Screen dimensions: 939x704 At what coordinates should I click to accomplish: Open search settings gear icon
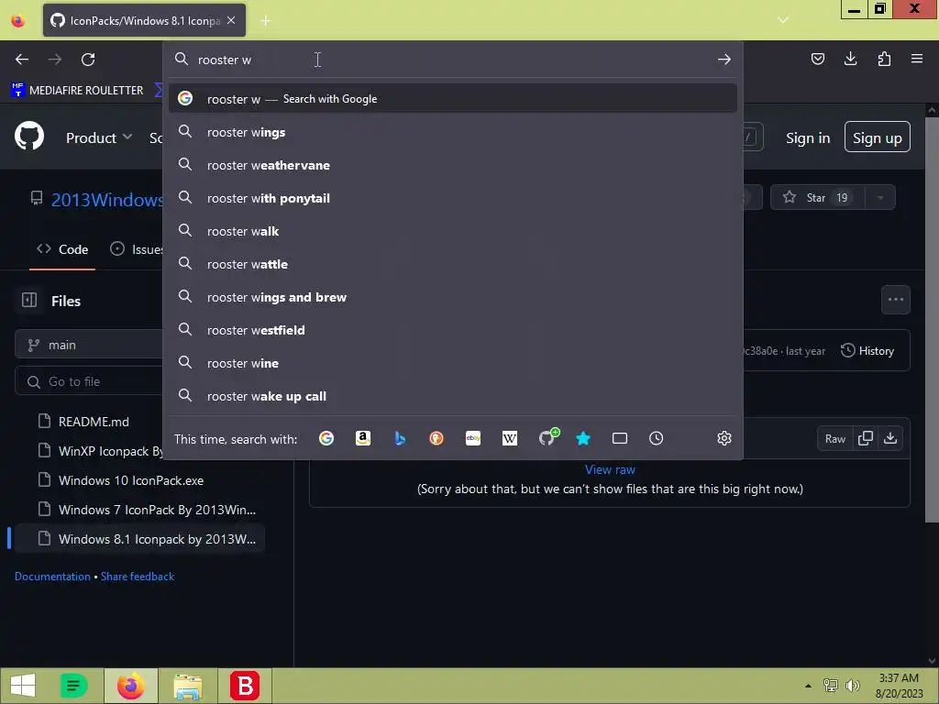[x=724, y=438]
